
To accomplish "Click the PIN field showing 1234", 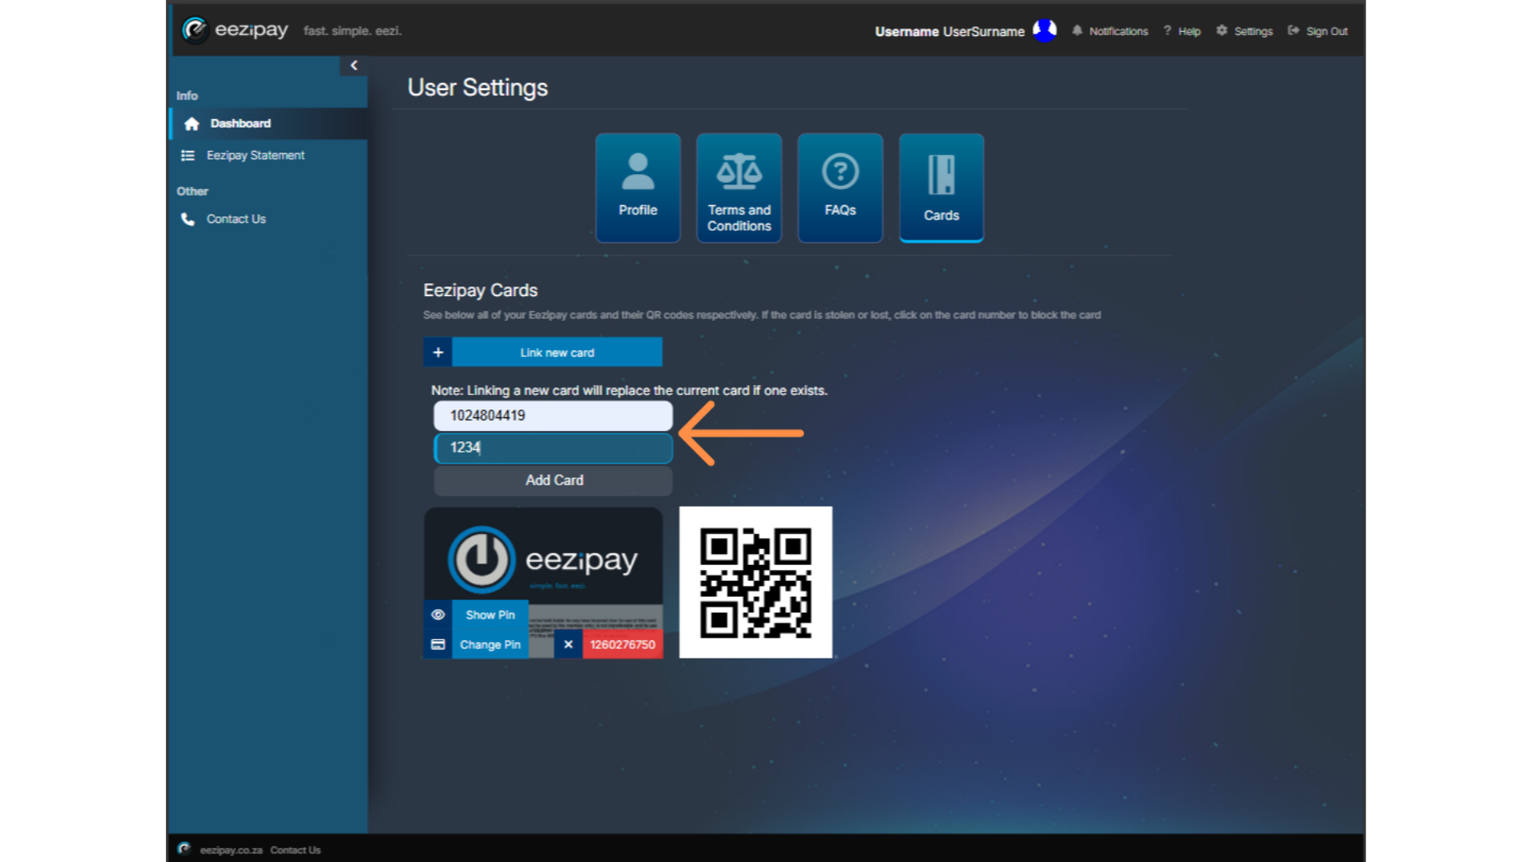I will pos(553,448).
